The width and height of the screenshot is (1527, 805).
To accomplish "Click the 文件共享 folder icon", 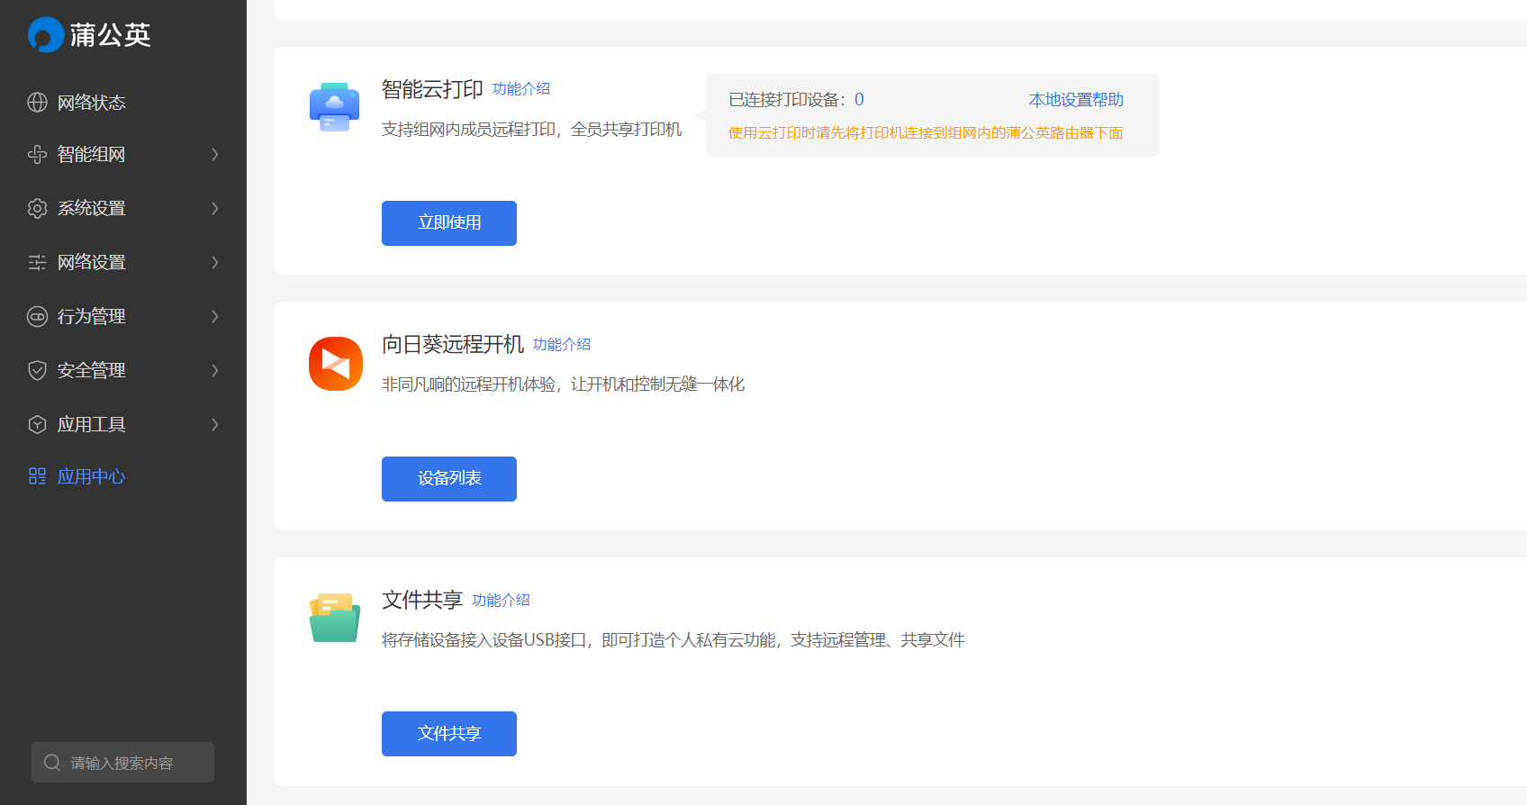I will click(335, 618).
